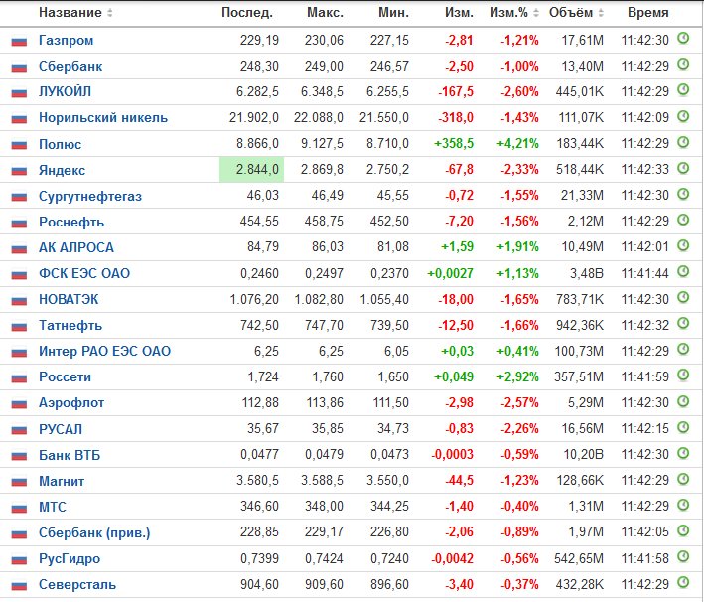Click ЛУКОЙЛ percent change -2,60%

click(519, 92)
